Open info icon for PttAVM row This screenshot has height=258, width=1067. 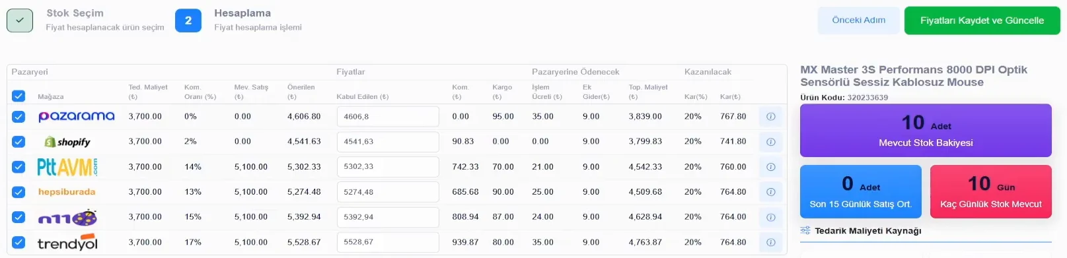coord(770,167)
